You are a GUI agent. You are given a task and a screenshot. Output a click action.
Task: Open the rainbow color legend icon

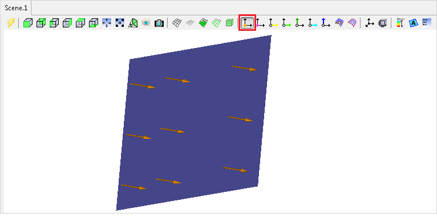400,23
